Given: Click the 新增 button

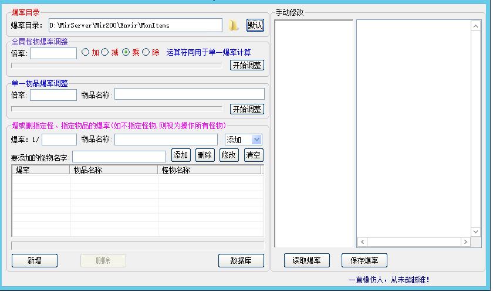Looking at the screenshot, I should (34, 261).
